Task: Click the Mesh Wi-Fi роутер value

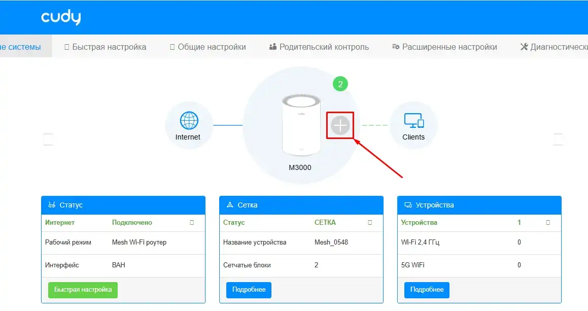Action: [x=139, y=243]
